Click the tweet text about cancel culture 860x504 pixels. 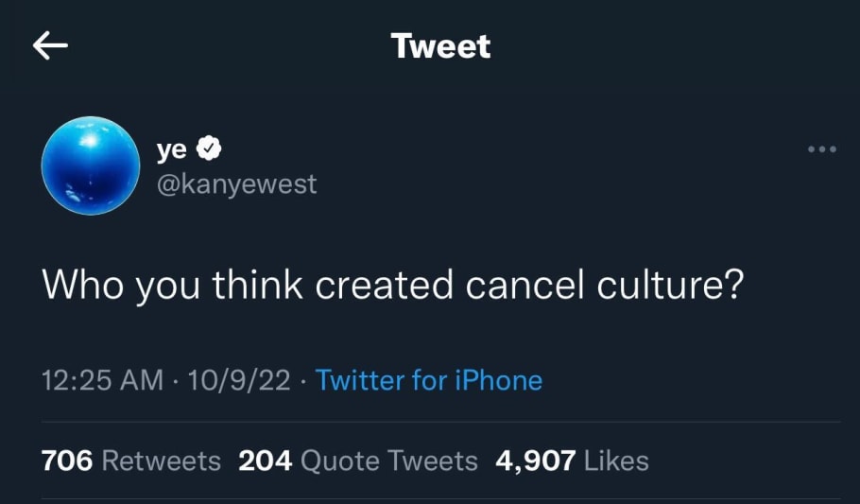(x=392, y=285)
